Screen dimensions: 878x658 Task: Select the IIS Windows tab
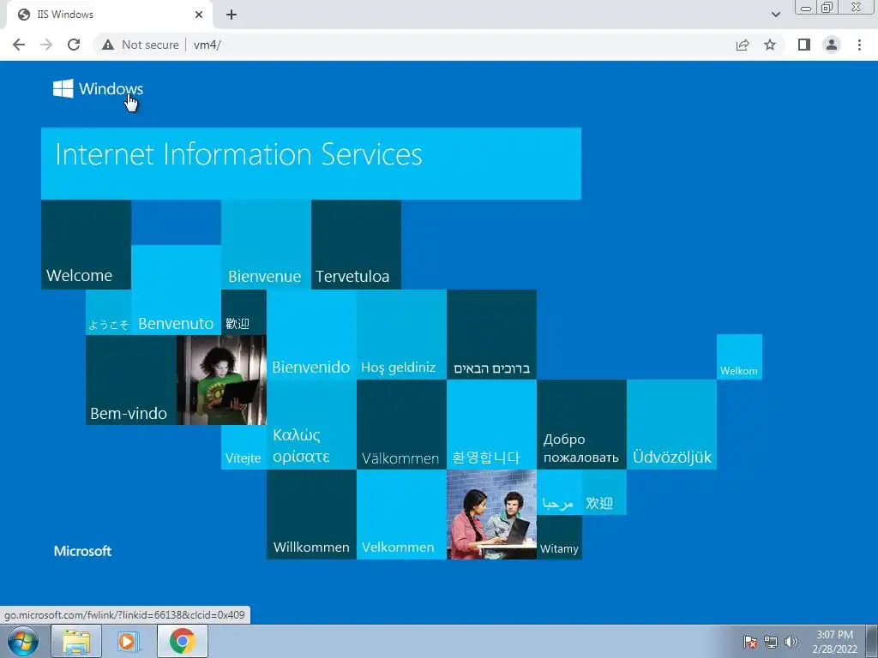click(109, 15)
